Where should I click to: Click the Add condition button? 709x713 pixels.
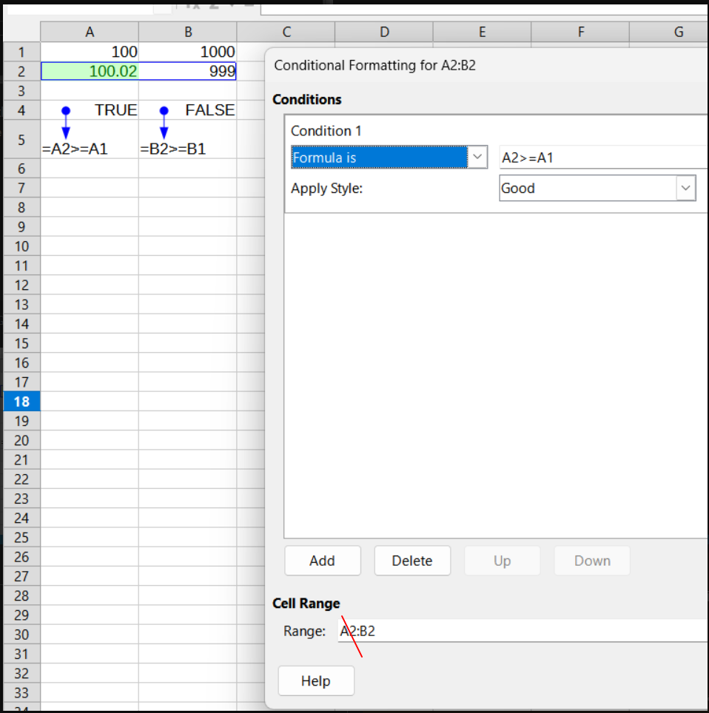[x=322, y=561]
